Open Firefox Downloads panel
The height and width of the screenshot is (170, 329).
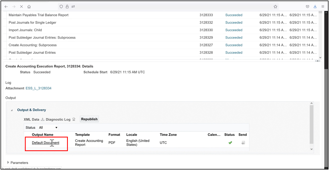click(x=315, y=7)
